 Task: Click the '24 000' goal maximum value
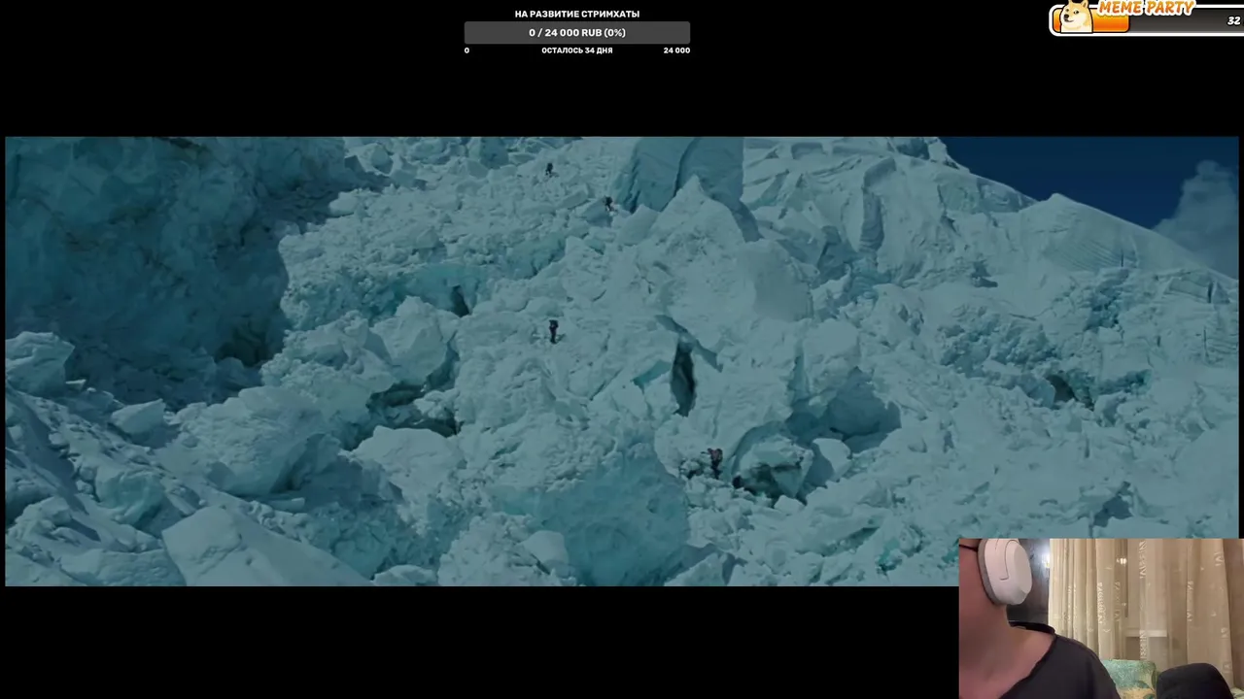[x=676, y=50]
